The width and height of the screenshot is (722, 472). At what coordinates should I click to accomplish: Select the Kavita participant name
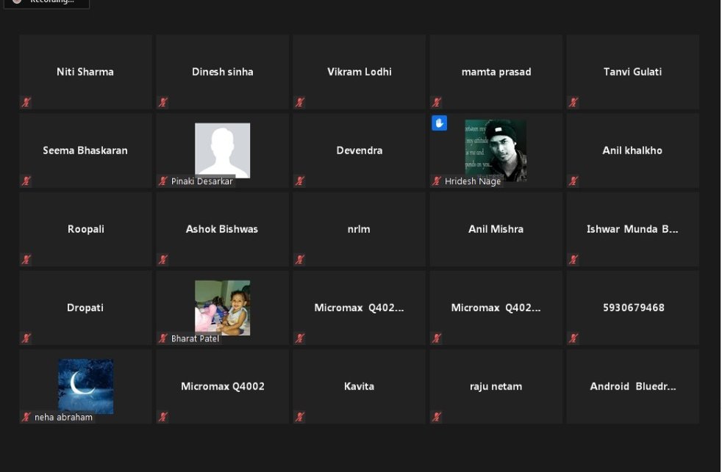pyautogui.click(x=359, y=386)
